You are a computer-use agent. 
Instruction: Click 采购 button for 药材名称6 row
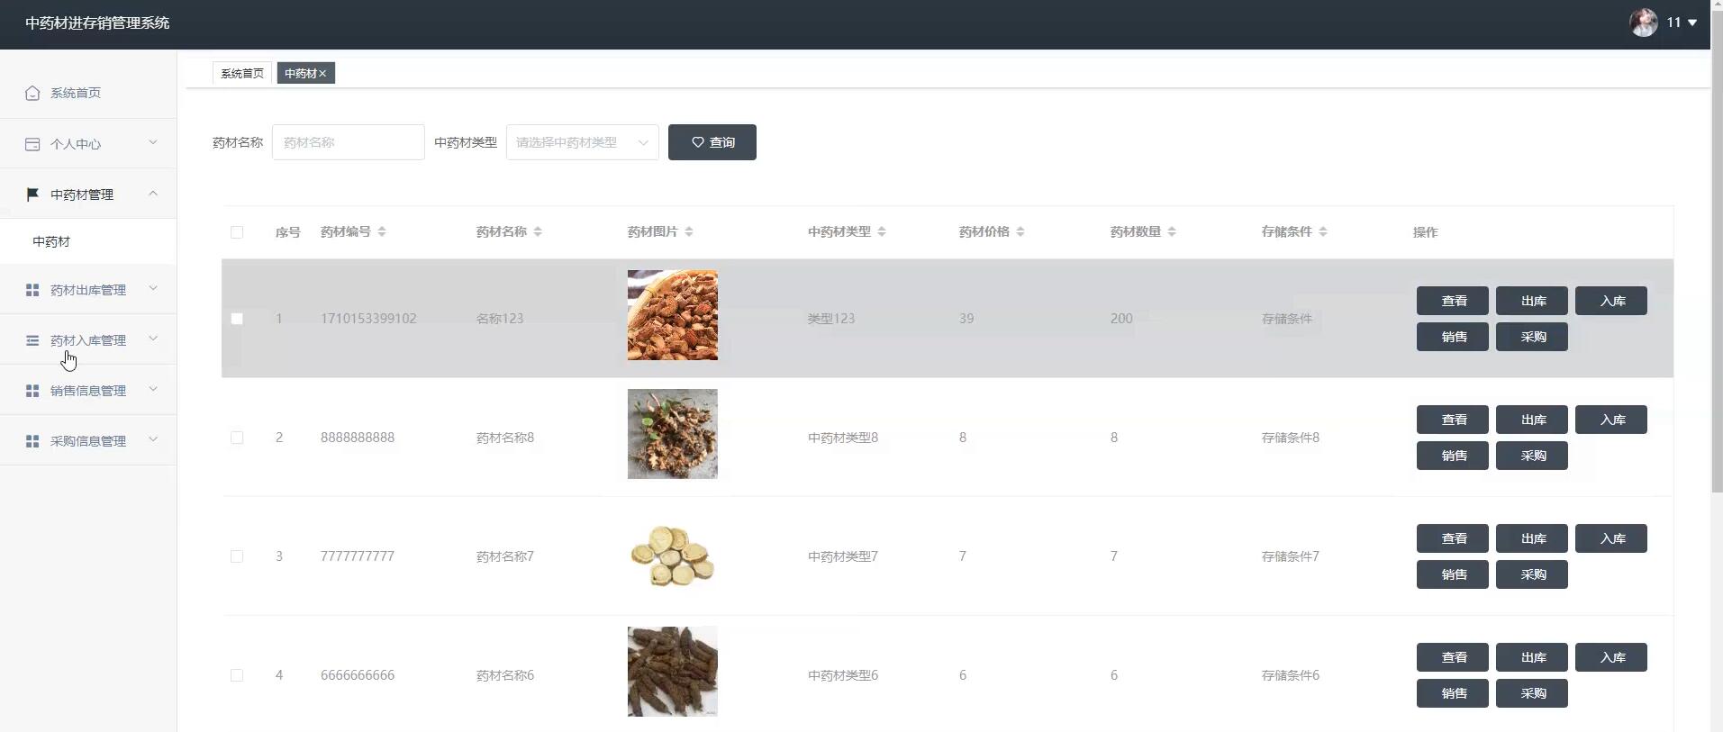(1532, 693)
